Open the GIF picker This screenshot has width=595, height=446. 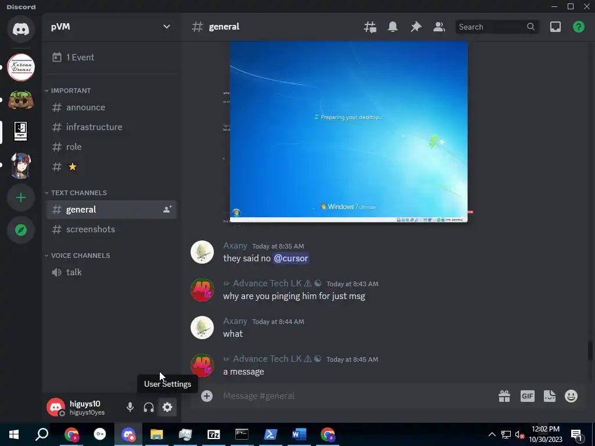tap(527, 396)
